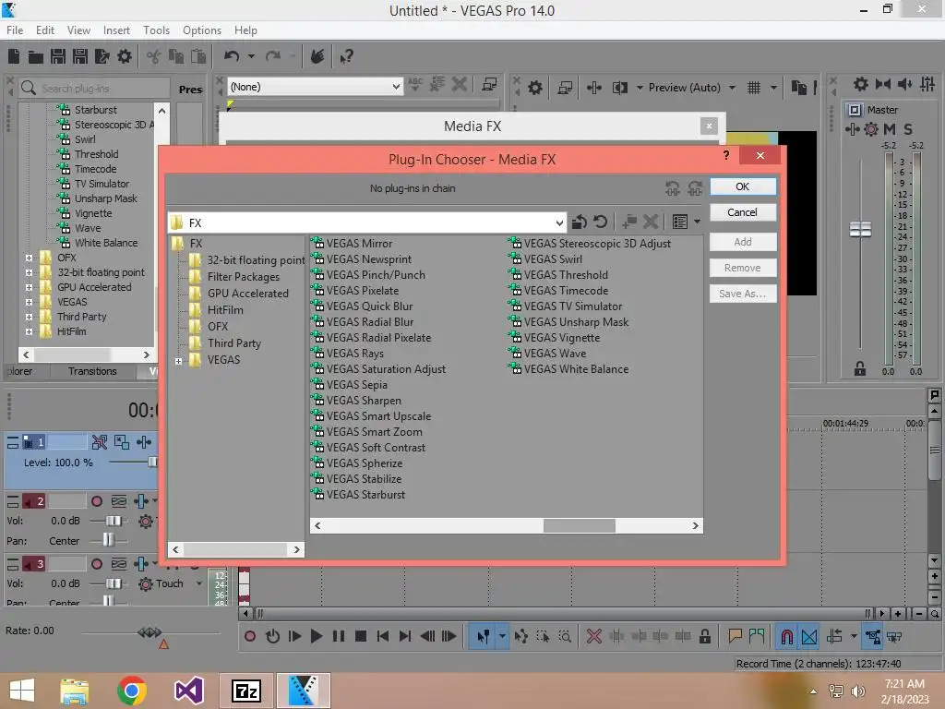Open the Tools menu
This screenshot has width=945, height=709.
tap(156, 30)
